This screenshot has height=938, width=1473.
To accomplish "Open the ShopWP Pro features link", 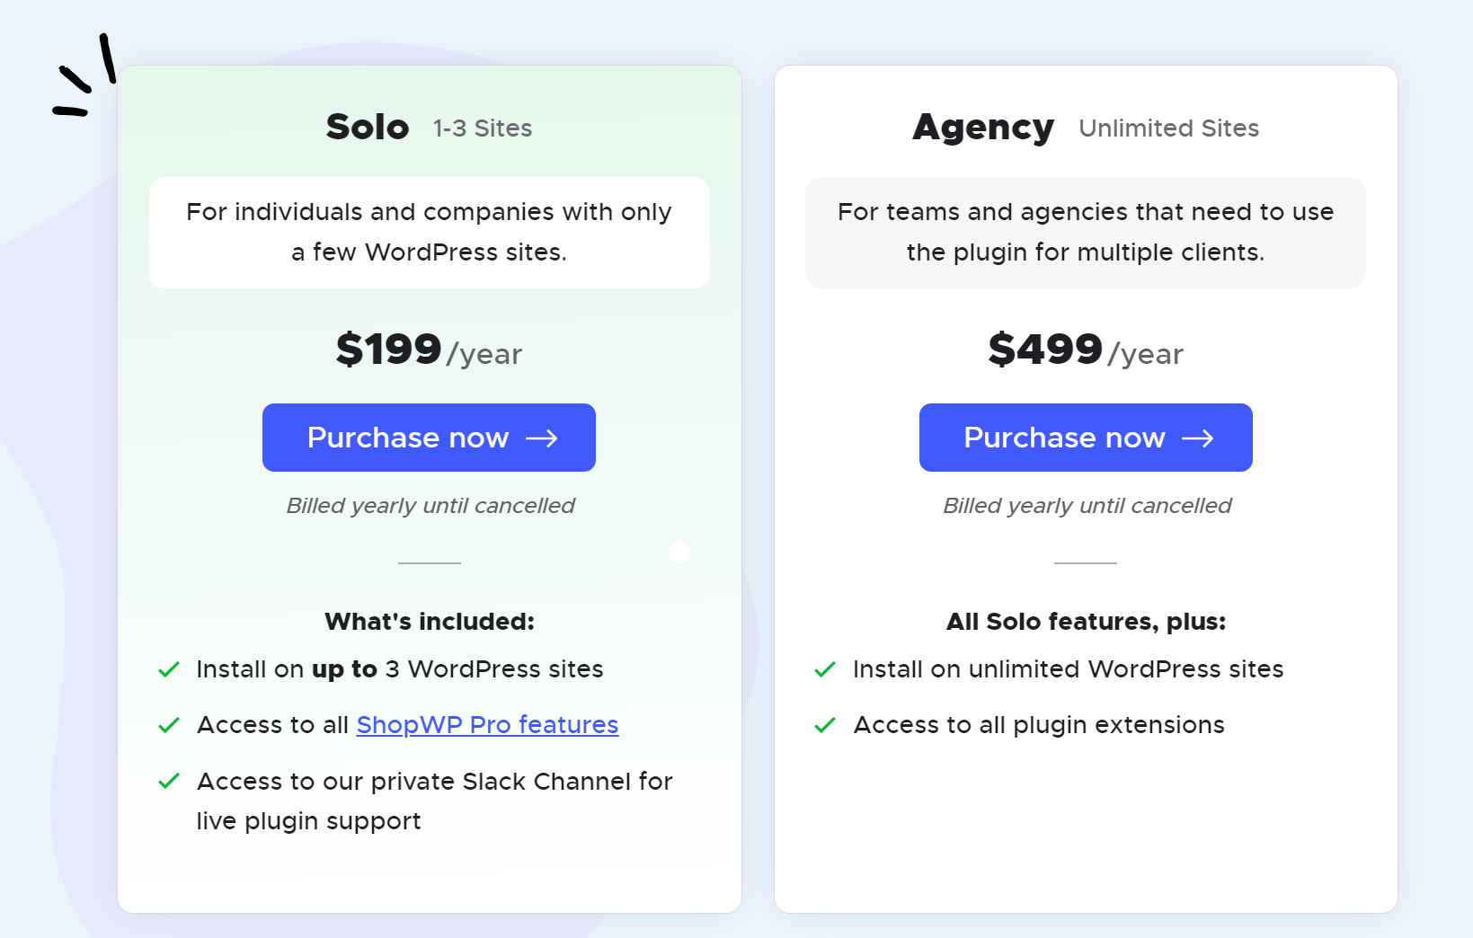I will coord(487,725).
